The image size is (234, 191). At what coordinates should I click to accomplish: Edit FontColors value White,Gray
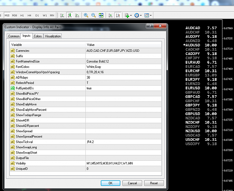[x=124, y=67]
